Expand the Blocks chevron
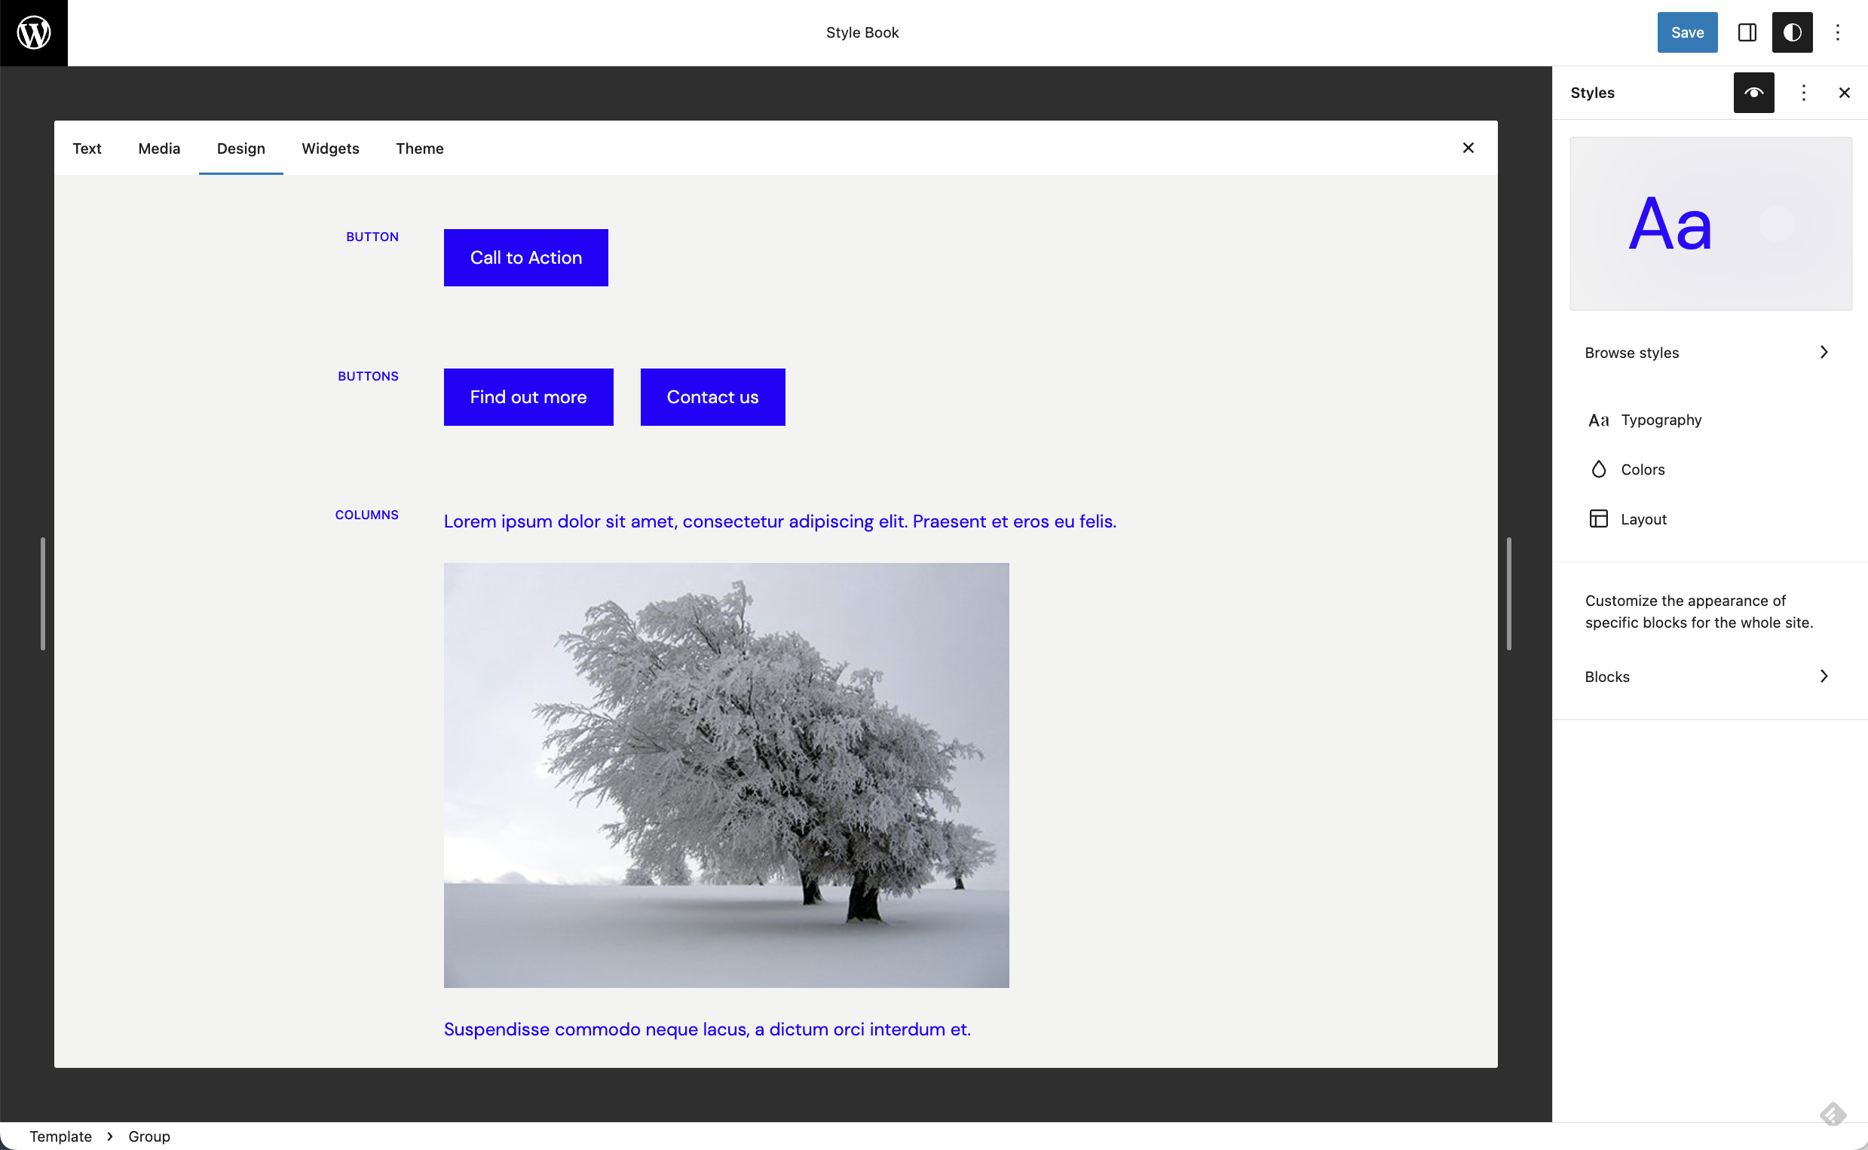Image resolution: width=1868 pixels, height=1150 pixels. 1824,676
